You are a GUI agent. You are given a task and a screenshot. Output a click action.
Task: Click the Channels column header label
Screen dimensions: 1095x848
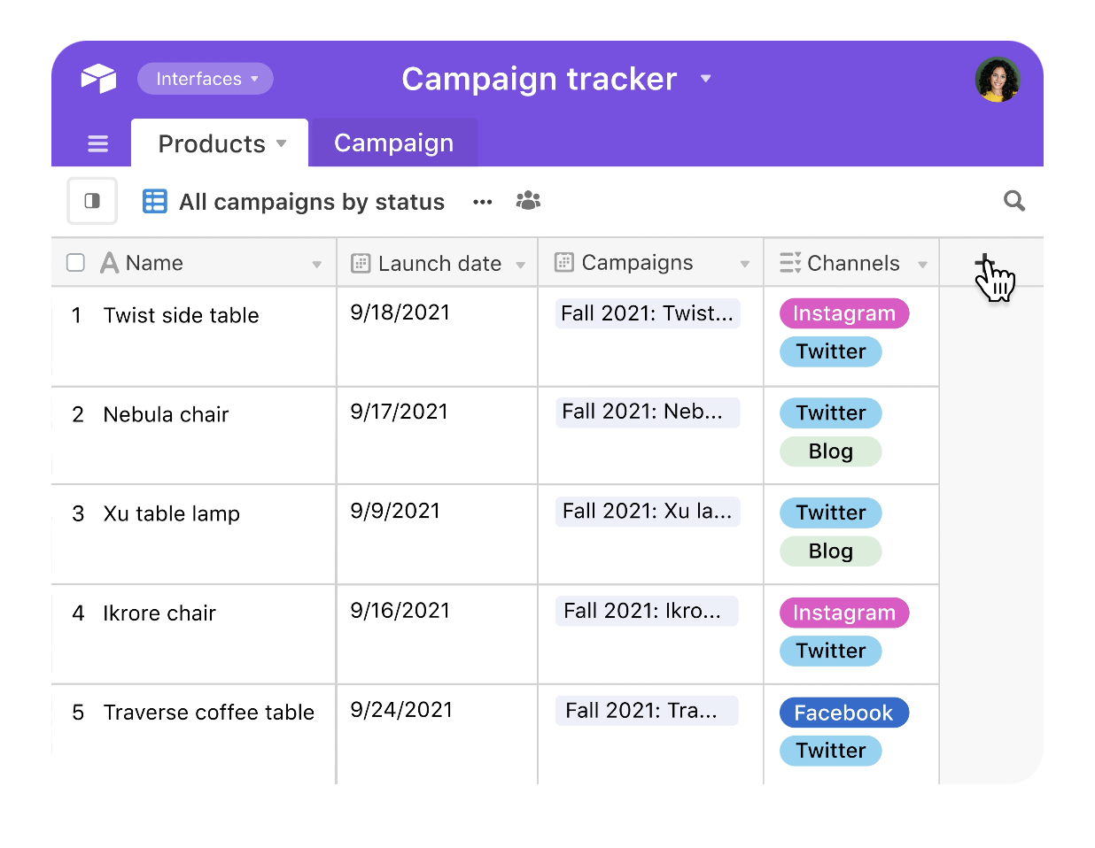853,263
